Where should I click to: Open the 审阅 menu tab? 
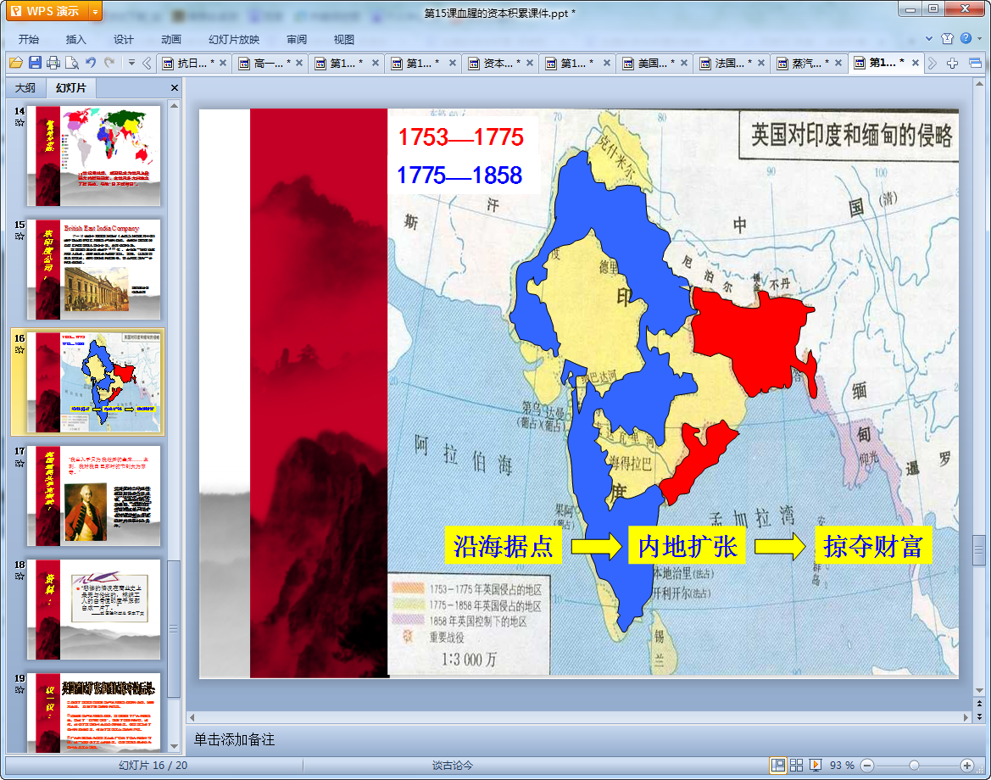click(x=297, y=39)
